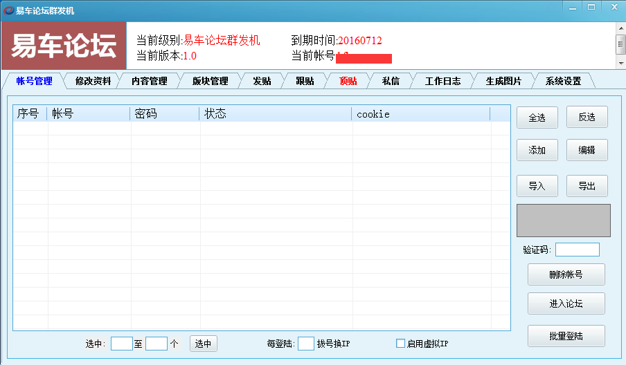Click the expiry date 20160712

[x=359, y=40]
